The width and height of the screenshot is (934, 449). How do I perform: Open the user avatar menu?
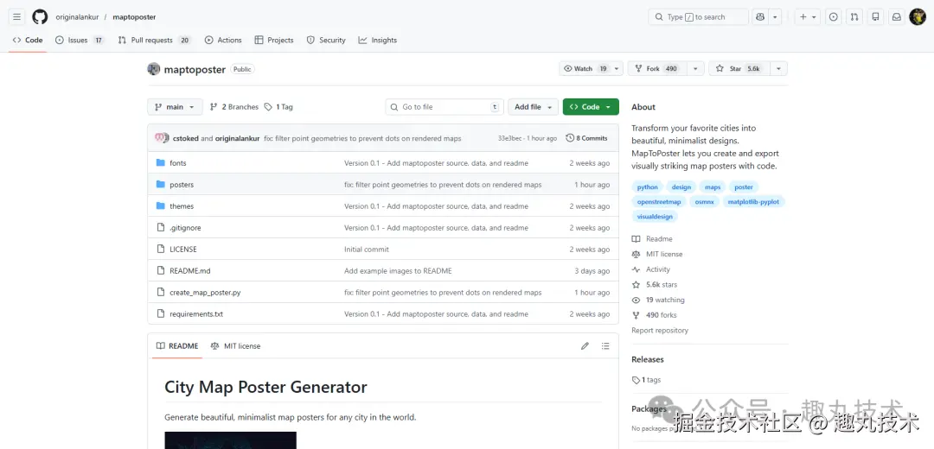(x=918, y=17)
